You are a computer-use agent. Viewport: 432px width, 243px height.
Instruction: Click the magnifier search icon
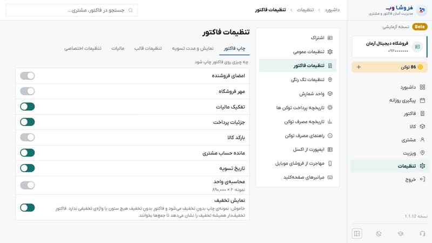[x=131, y=10]
